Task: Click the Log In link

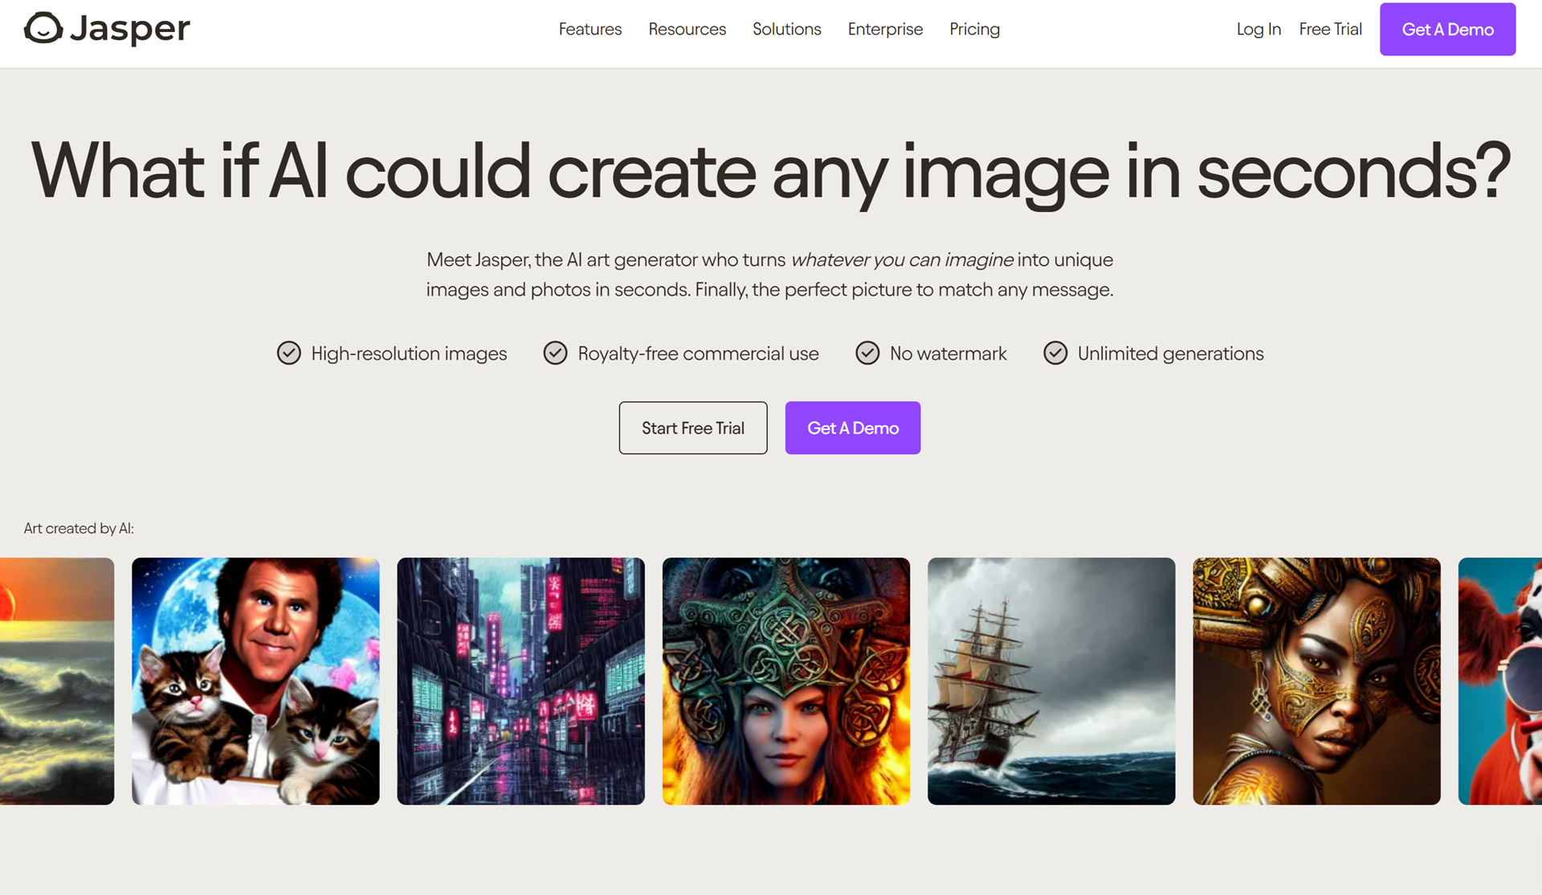Action: click(x=1258, y=29)
